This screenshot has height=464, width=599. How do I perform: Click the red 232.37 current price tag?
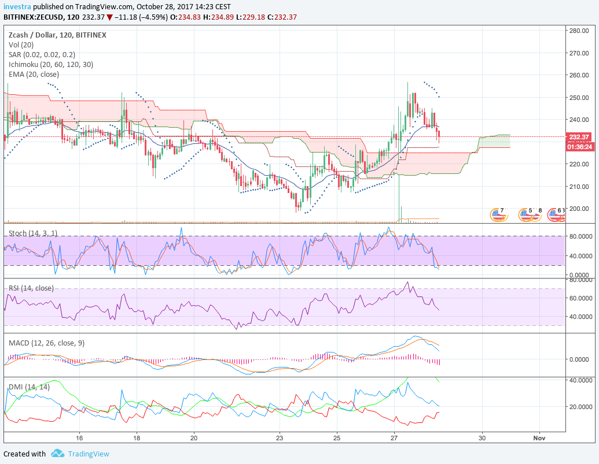[x=579, y=137]
